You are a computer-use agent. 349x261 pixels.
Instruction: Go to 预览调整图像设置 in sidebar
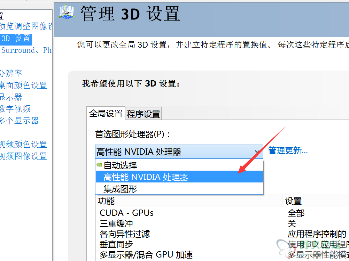tap(26, 26)
